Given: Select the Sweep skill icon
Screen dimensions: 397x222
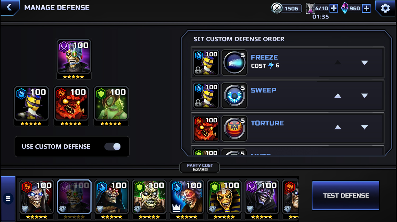Looking at the screenshot, I should [234, 96].
